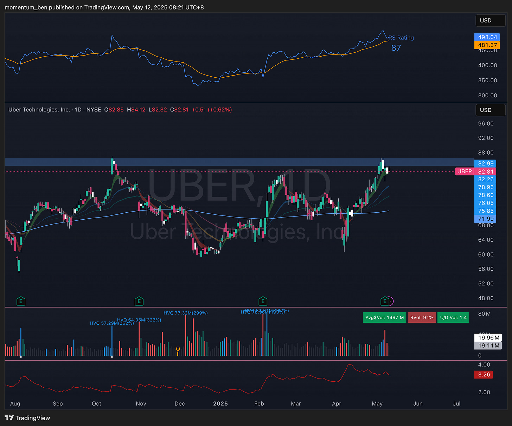The width and height of the screenshot is (512, 426).
Task: Click the TradingView logo at bottom
Action: coord(27,418)
